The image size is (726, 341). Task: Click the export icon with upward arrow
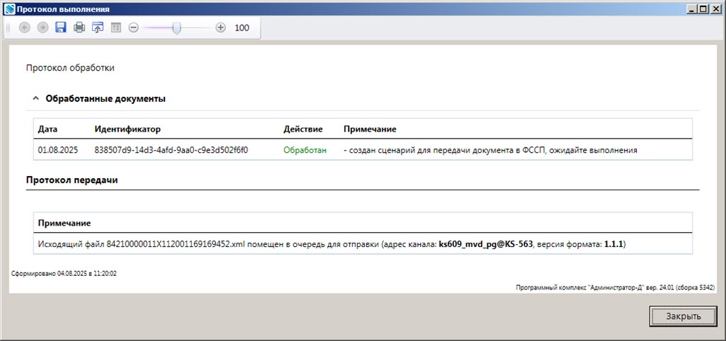pyautogui.click(x=98, y=28)
